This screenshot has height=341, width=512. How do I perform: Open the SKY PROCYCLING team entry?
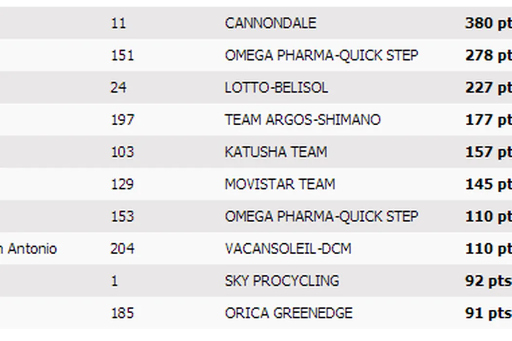[282, 281]
